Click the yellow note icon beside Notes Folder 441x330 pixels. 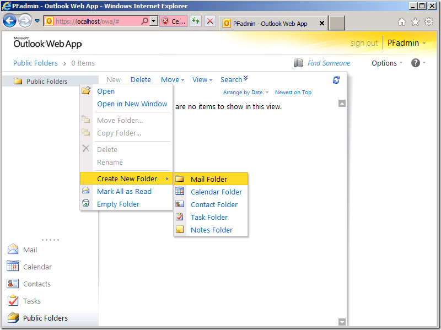coord(180,229)
